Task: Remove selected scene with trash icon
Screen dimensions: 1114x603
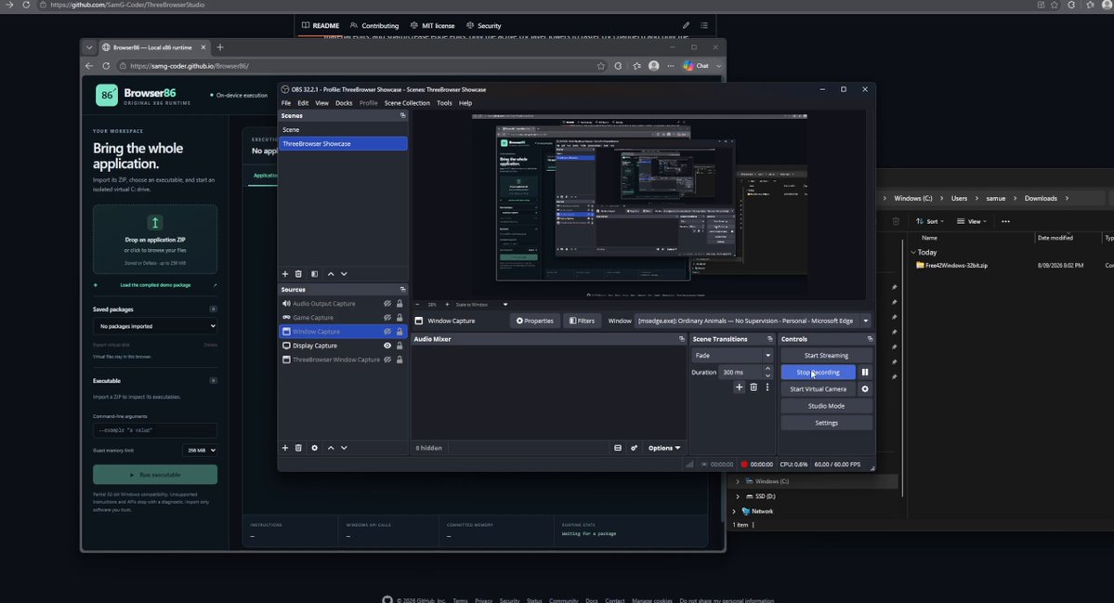Action: [x=298, y=274]
